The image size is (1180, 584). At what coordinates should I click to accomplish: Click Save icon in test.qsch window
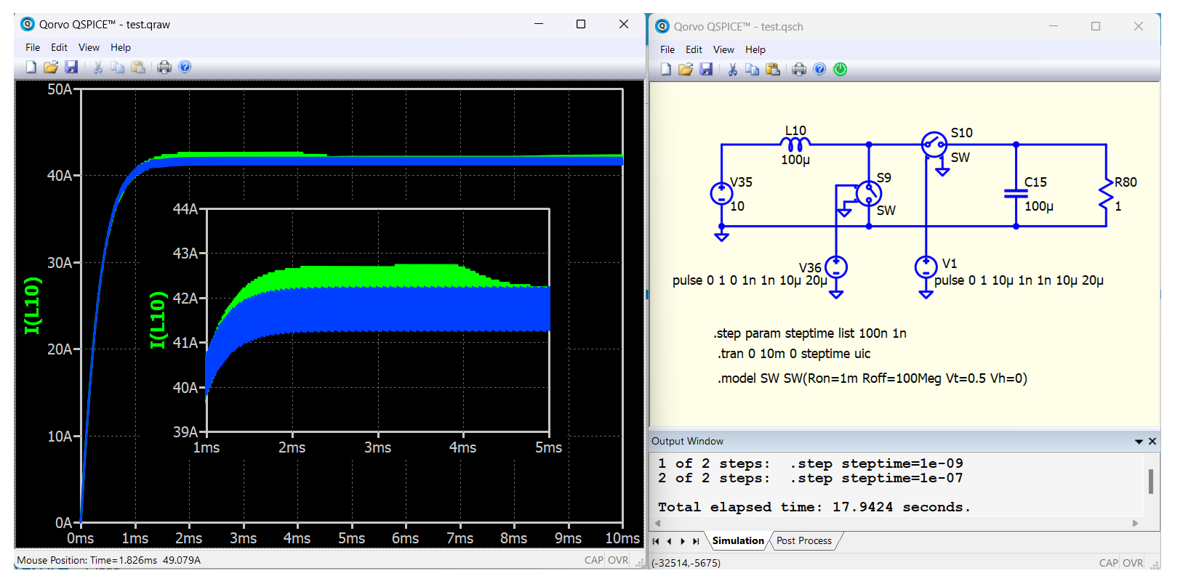(x=706, y=69)
